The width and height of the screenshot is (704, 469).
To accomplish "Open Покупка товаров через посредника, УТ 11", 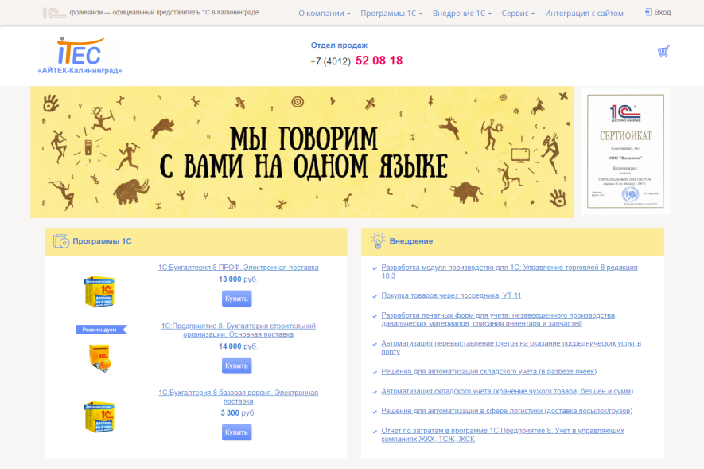I will pyautogui.click(x=451, y=295).
